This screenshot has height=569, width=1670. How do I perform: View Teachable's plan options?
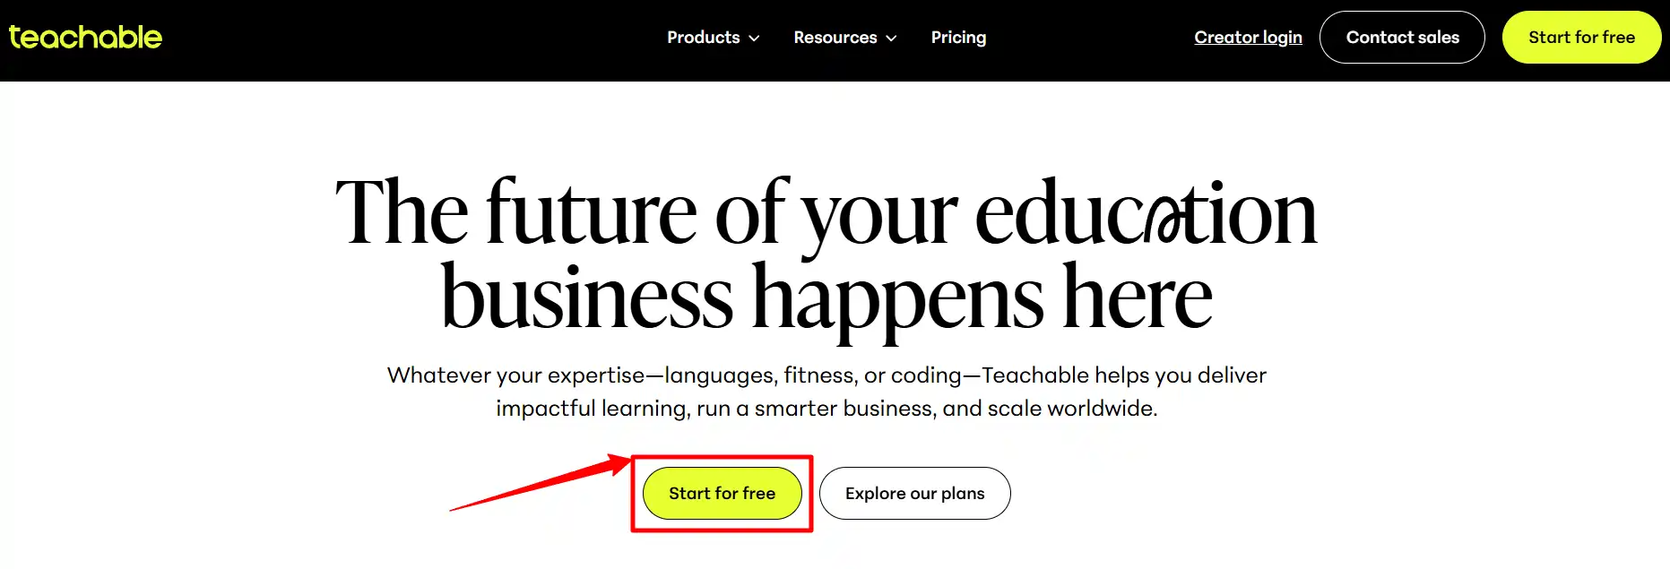(x=914, y=493)
